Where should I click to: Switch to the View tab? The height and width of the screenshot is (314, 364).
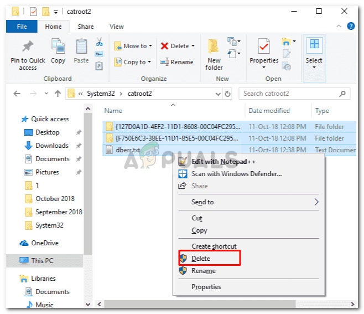117,27
